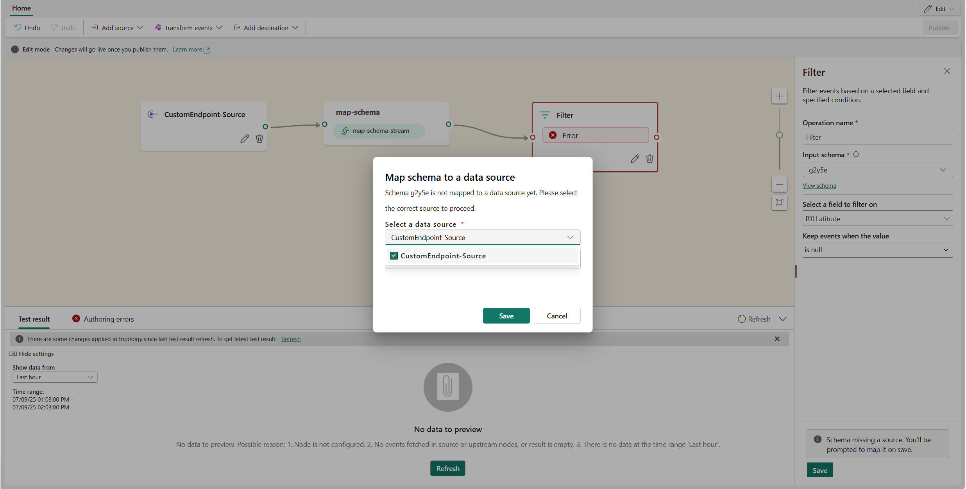Click the map-schema-stream stream icon
Viewport: 966px width, 489px height.
pos(345,131)
